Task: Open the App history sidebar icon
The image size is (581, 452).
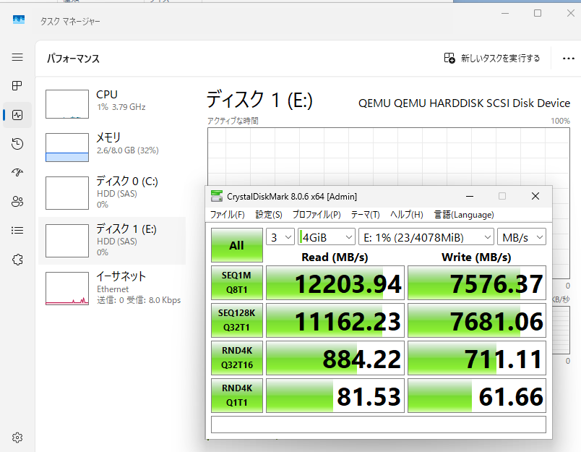Action: pos(17,144)
